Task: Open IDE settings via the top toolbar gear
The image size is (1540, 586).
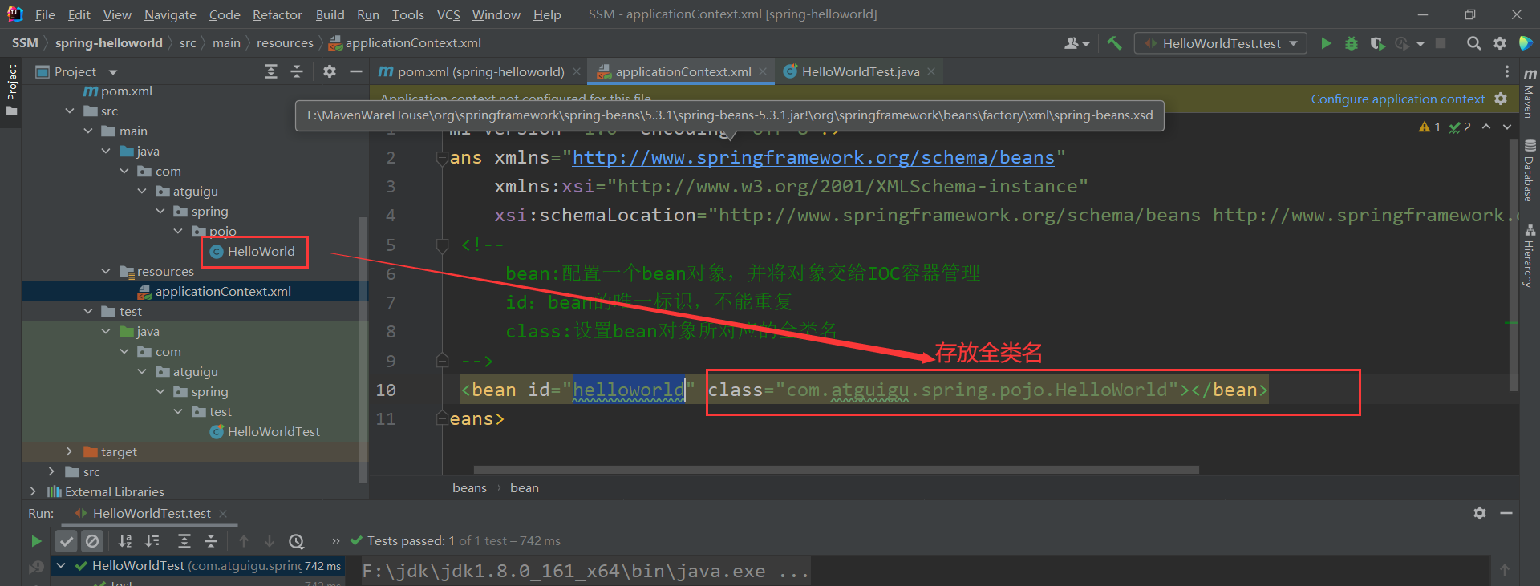Action: (x=1500, y=43)
